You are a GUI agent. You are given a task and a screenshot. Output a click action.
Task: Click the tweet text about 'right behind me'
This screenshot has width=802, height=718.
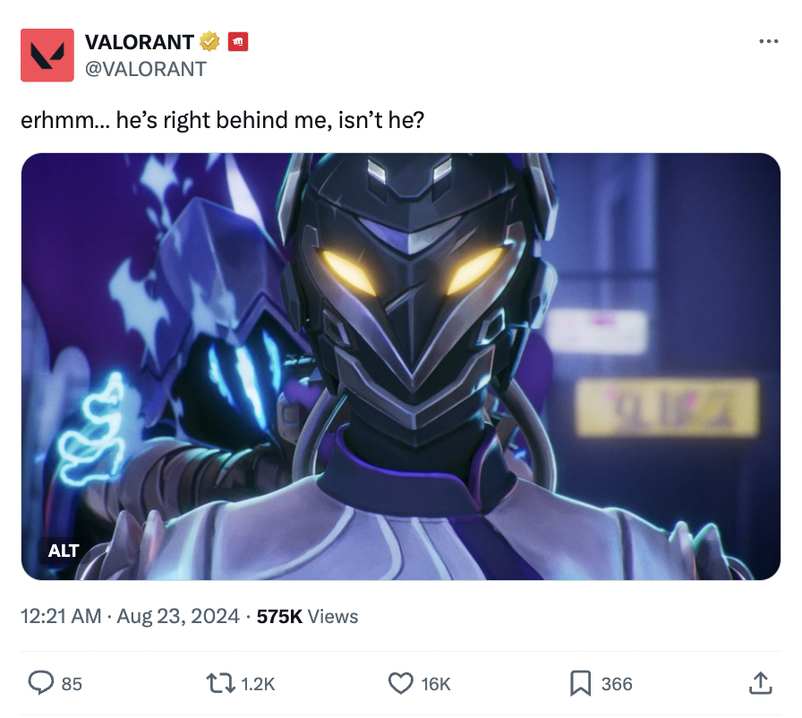223,120
